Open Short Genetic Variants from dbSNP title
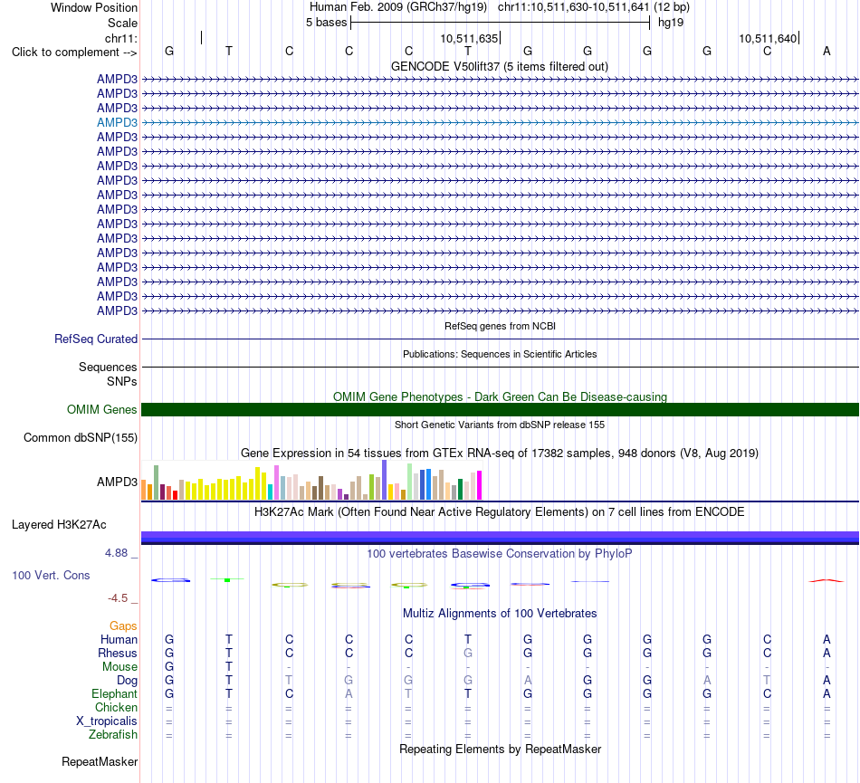This screenshot has height=783, width=860. (499, 425)
